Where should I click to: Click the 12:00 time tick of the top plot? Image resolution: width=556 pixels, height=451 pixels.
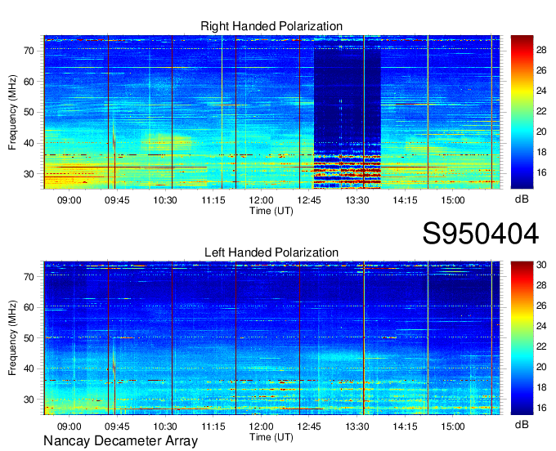261,200
